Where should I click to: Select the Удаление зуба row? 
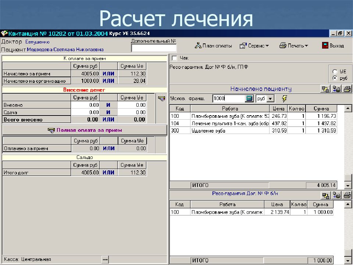(x=253, y=130)
